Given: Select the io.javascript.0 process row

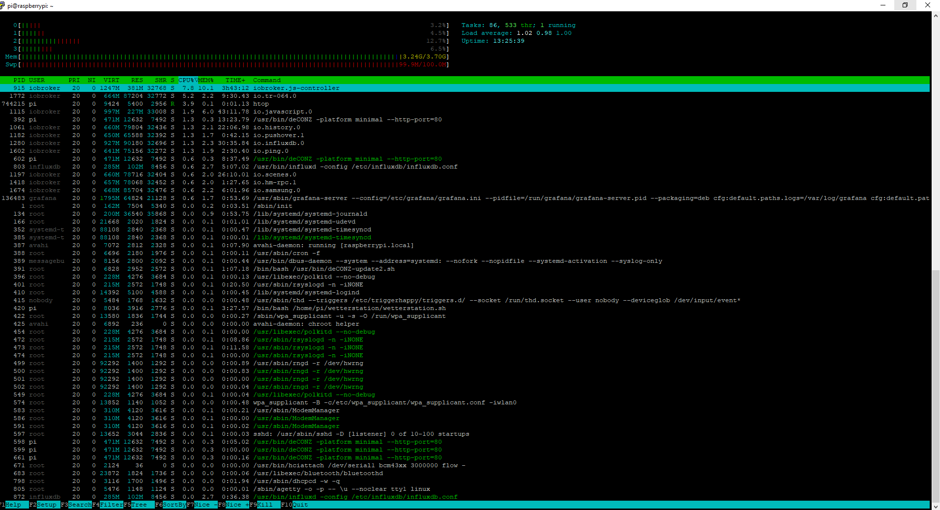Looking at the screenshot, I should point(282,112).
